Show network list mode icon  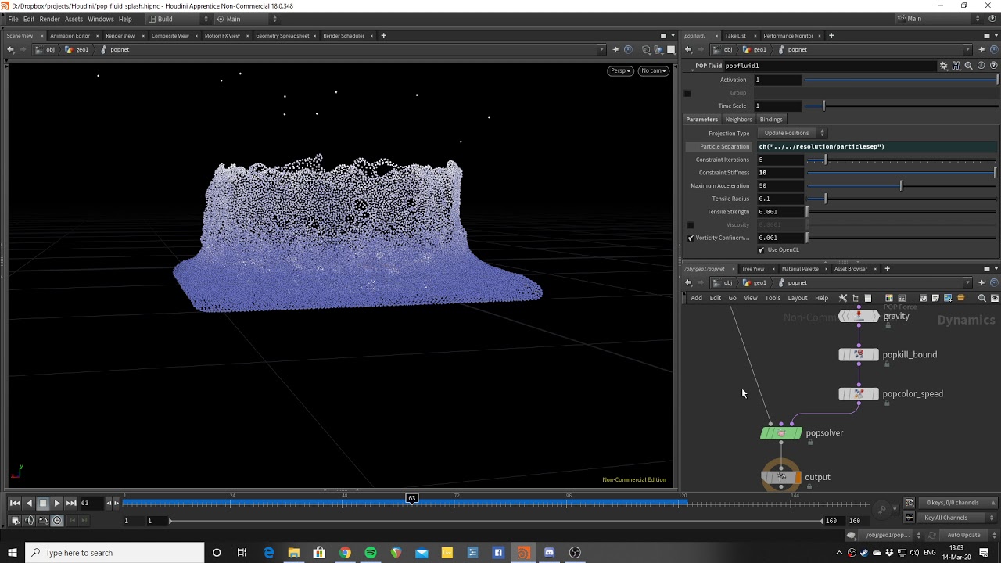(868, 298)
